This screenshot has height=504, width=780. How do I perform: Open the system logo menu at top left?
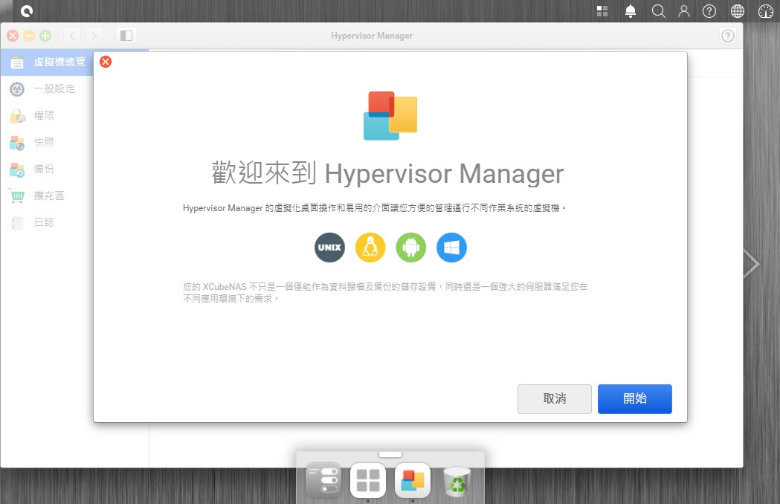pos(26,11)
